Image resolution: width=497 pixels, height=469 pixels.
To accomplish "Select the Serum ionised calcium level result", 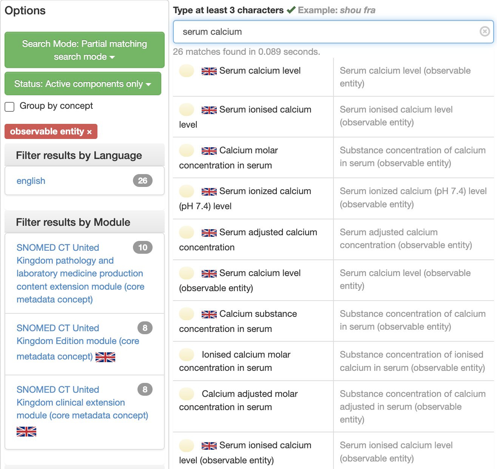I will pyautogui.click(x=265, y=110).
